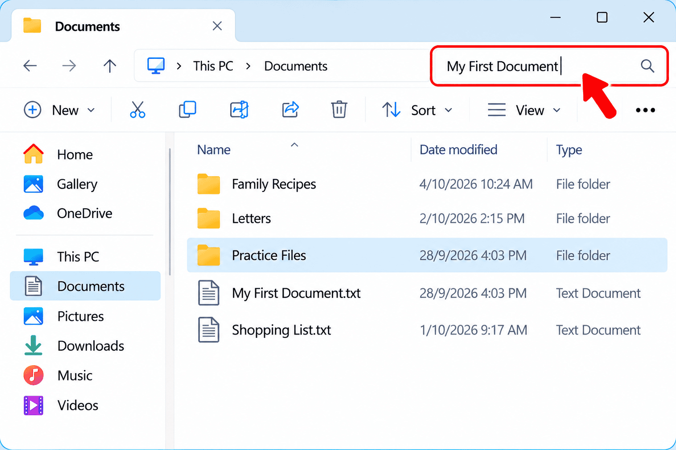Sort by the Type column header
The height and width of the screenshot is (450, 676).
click(569, 150)
